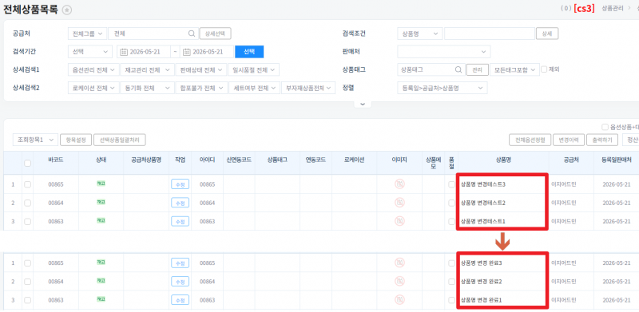
Task: Enable the 제외 checkbox beside tag filter
Action: (544, 69)
